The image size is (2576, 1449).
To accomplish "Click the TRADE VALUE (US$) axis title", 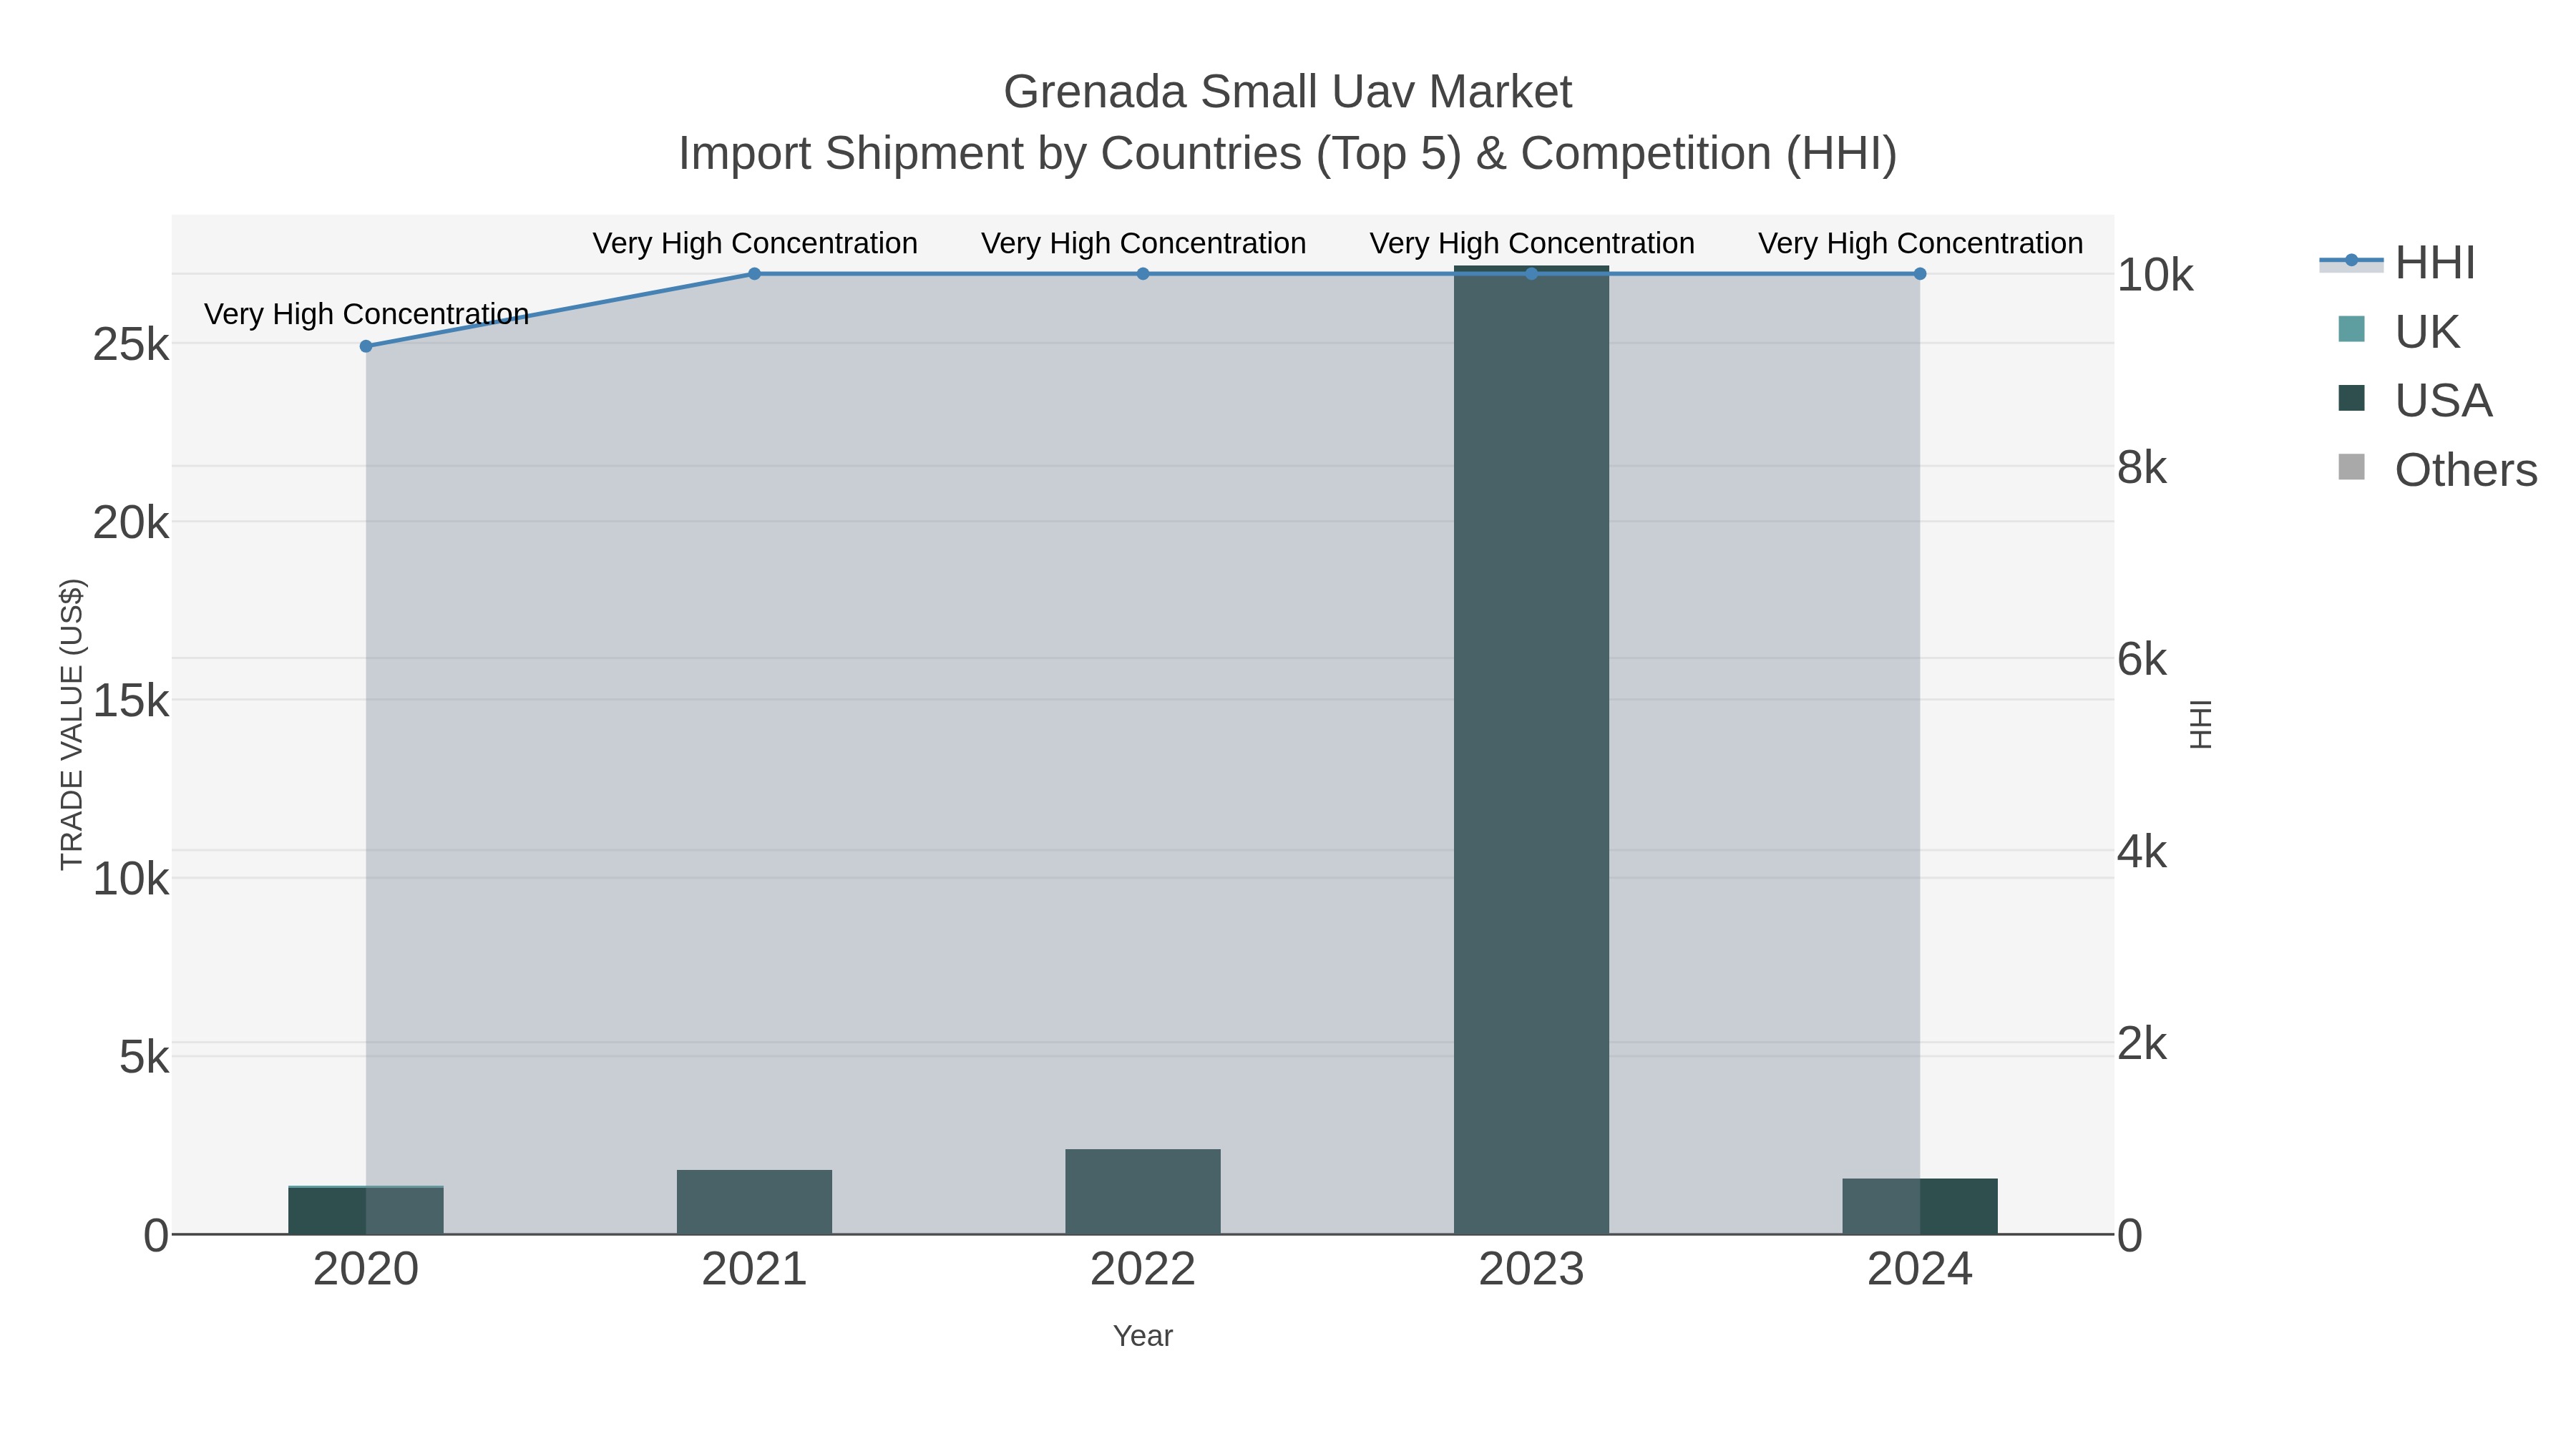I will pos(72,724).
